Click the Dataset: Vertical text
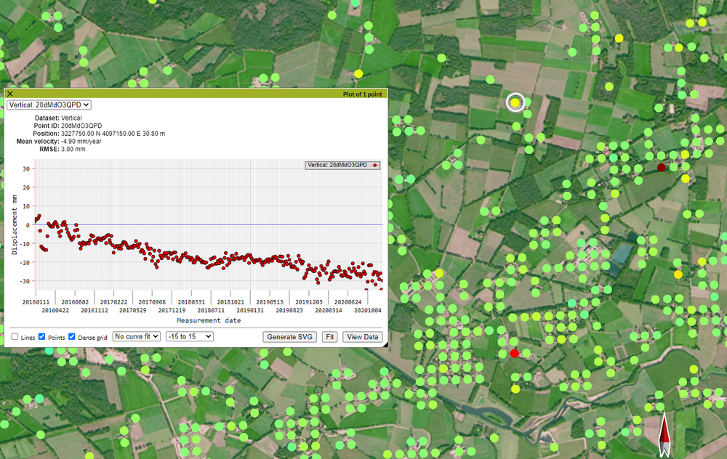 coord(58,118)
